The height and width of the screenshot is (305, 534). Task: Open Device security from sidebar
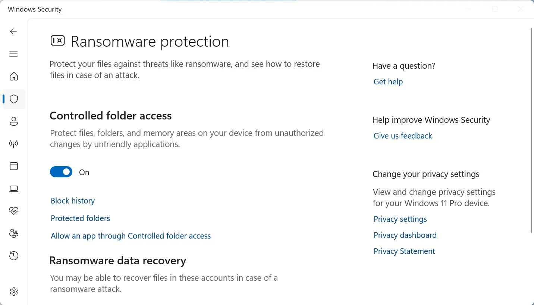[x=13, y=189]
